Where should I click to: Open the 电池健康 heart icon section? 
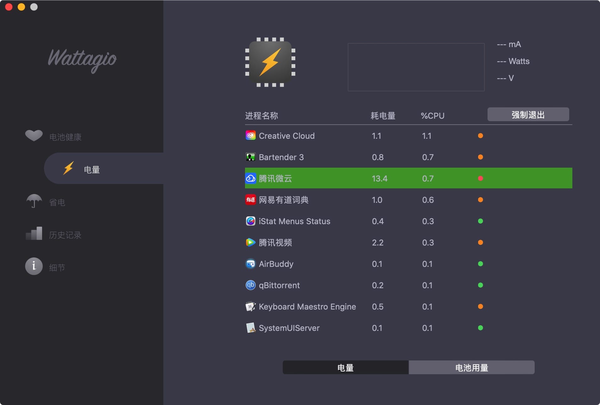pyautogui.click(x=34, y=136)
